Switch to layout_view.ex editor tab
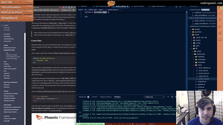Image resolution: width=223 pixels, height=125 pixels. (x=139, y=6)
